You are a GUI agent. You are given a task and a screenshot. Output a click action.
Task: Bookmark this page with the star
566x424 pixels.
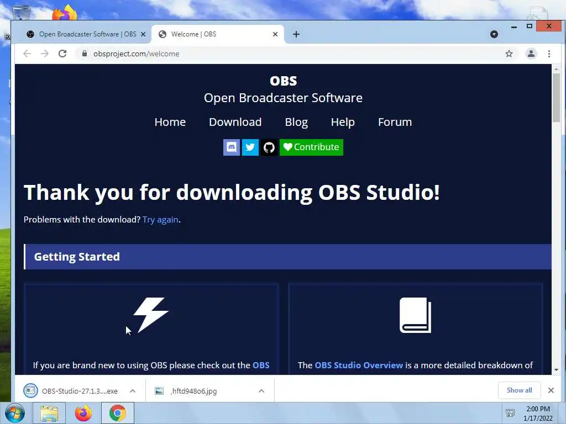pyautogui.click(x=509, y=54)
